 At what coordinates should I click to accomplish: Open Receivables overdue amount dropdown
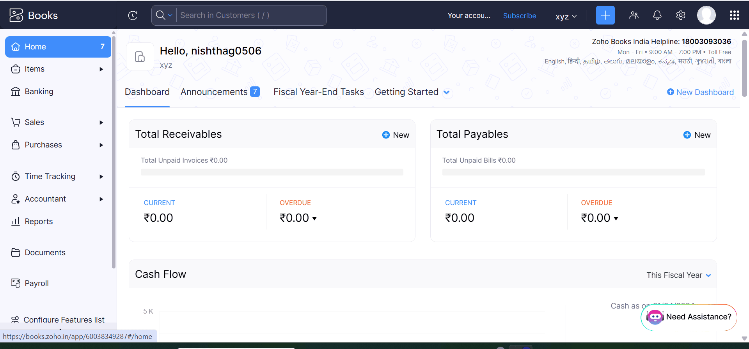pos(314,218)
